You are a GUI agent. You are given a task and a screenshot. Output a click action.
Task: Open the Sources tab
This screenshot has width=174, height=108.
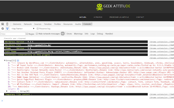(x=38, y=24)
